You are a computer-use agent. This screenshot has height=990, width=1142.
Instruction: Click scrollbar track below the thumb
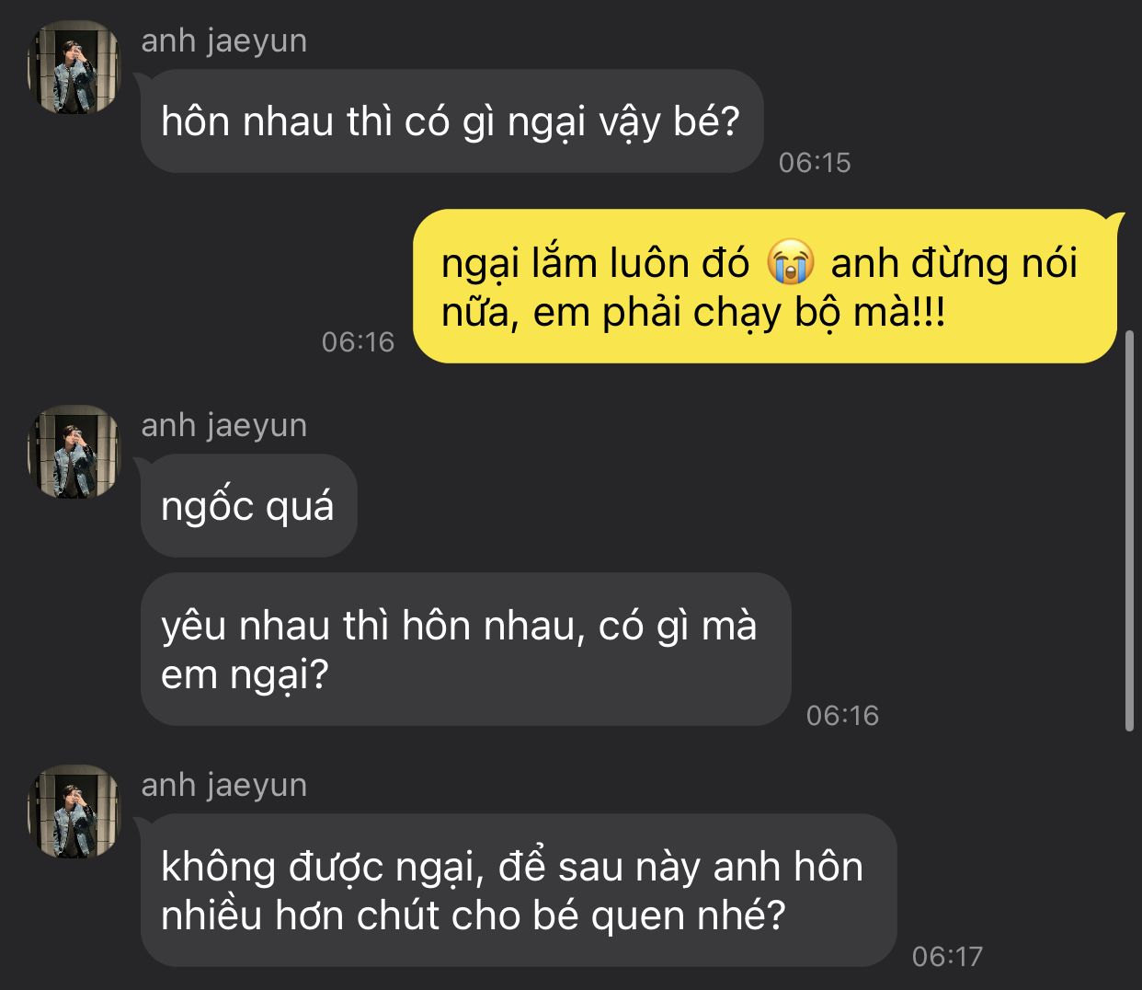coord(1130,860)
